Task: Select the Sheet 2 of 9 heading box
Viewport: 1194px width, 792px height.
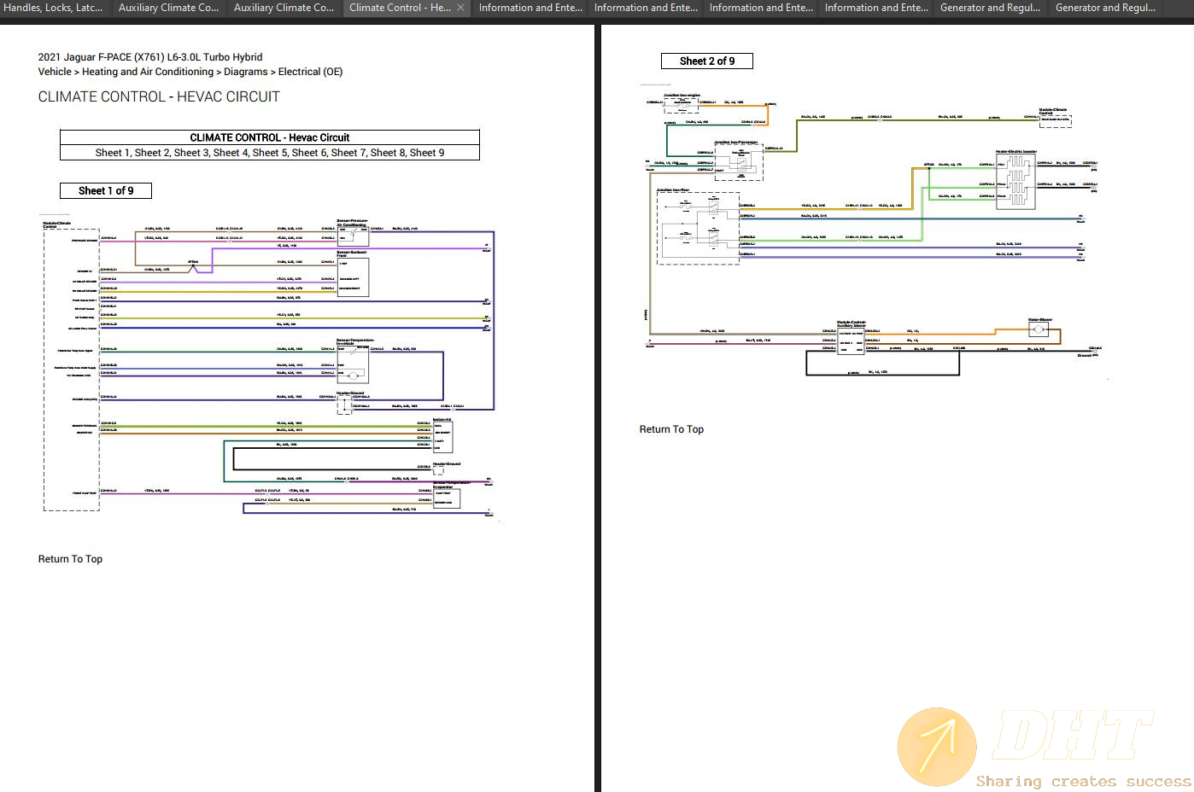Action: coord(707,61)
